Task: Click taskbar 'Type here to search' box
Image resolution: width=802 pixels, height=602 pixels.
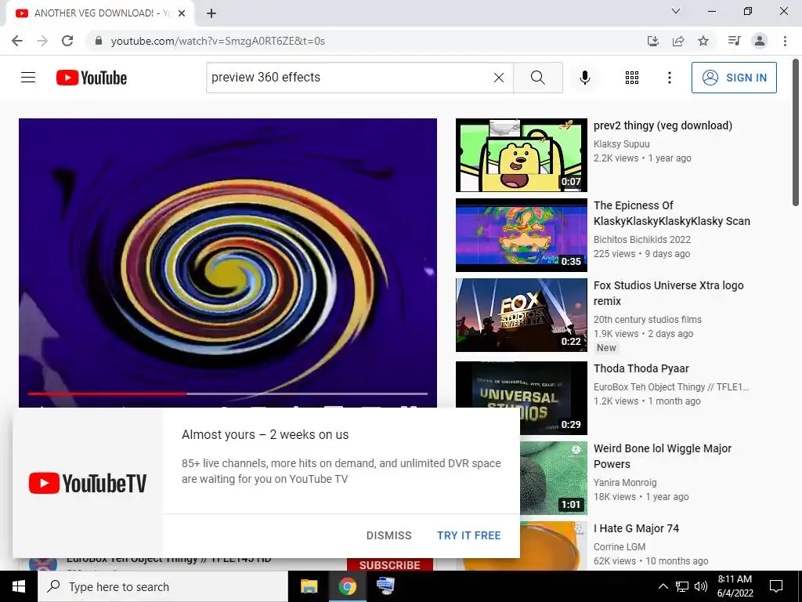Action: coord(163,586)
